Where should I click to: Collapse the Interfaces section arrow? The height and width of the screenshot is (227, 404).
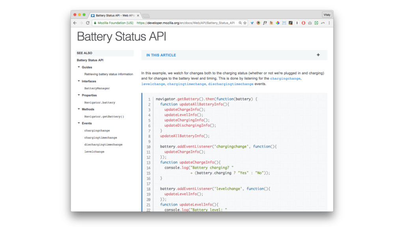click(x=79, y=81)
